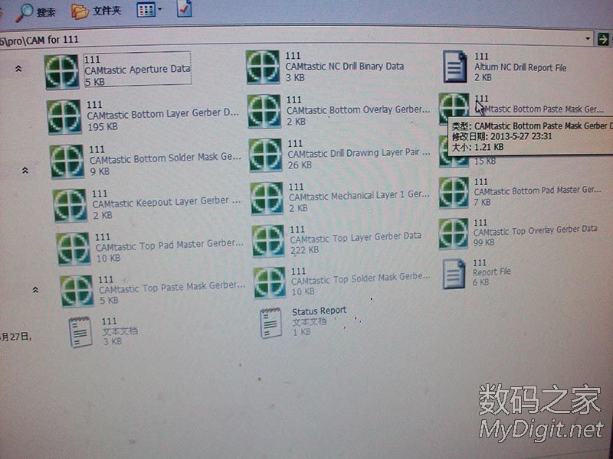Expand the address bar dropdown arrow
This screenshot has width=613, height=459.
588,39
